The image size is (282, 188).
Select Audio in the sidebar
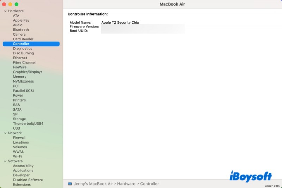18,25
